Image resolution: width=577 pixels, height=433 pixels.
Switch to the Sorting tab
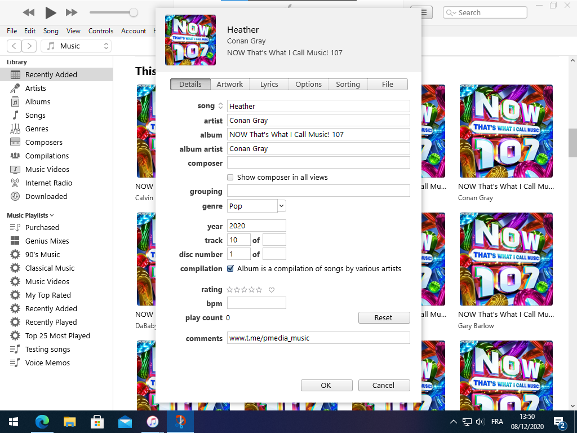348,85
